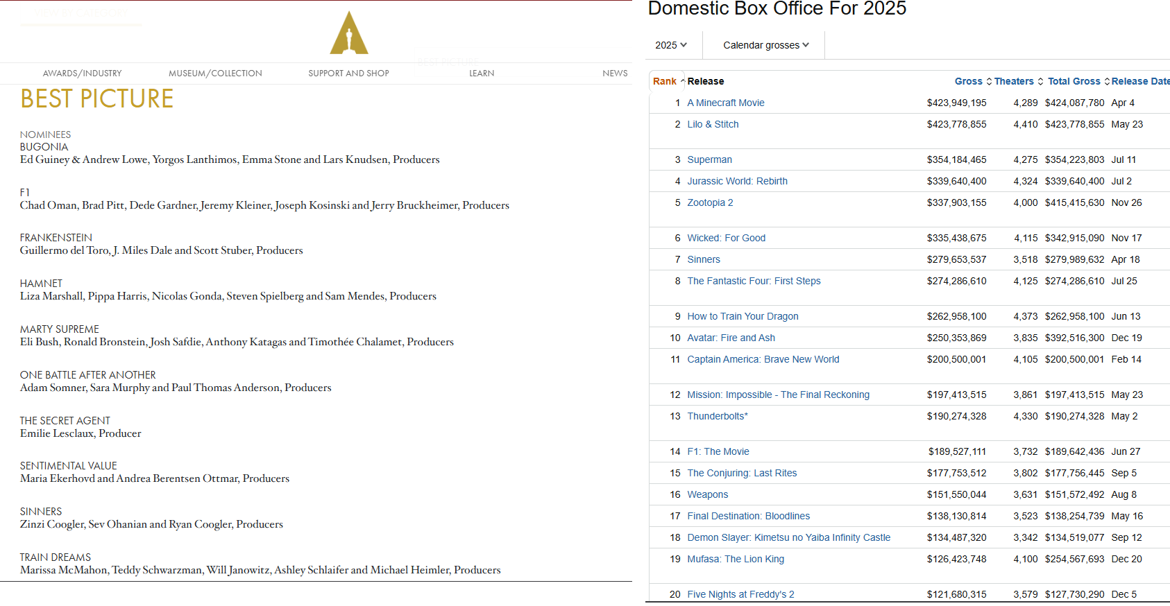1170x606 pixels.
Task: Open The Fantastic Four: First Steps link
Action: 754,281
